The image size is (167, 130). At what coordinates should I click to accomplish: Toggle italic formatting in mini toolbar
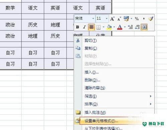85,27
